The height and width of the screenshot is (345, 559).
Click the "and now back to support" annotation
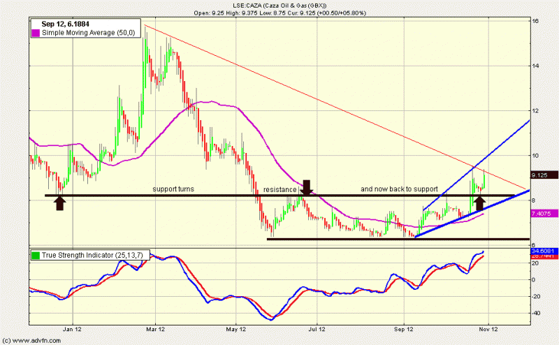click(x=399, y=189)
